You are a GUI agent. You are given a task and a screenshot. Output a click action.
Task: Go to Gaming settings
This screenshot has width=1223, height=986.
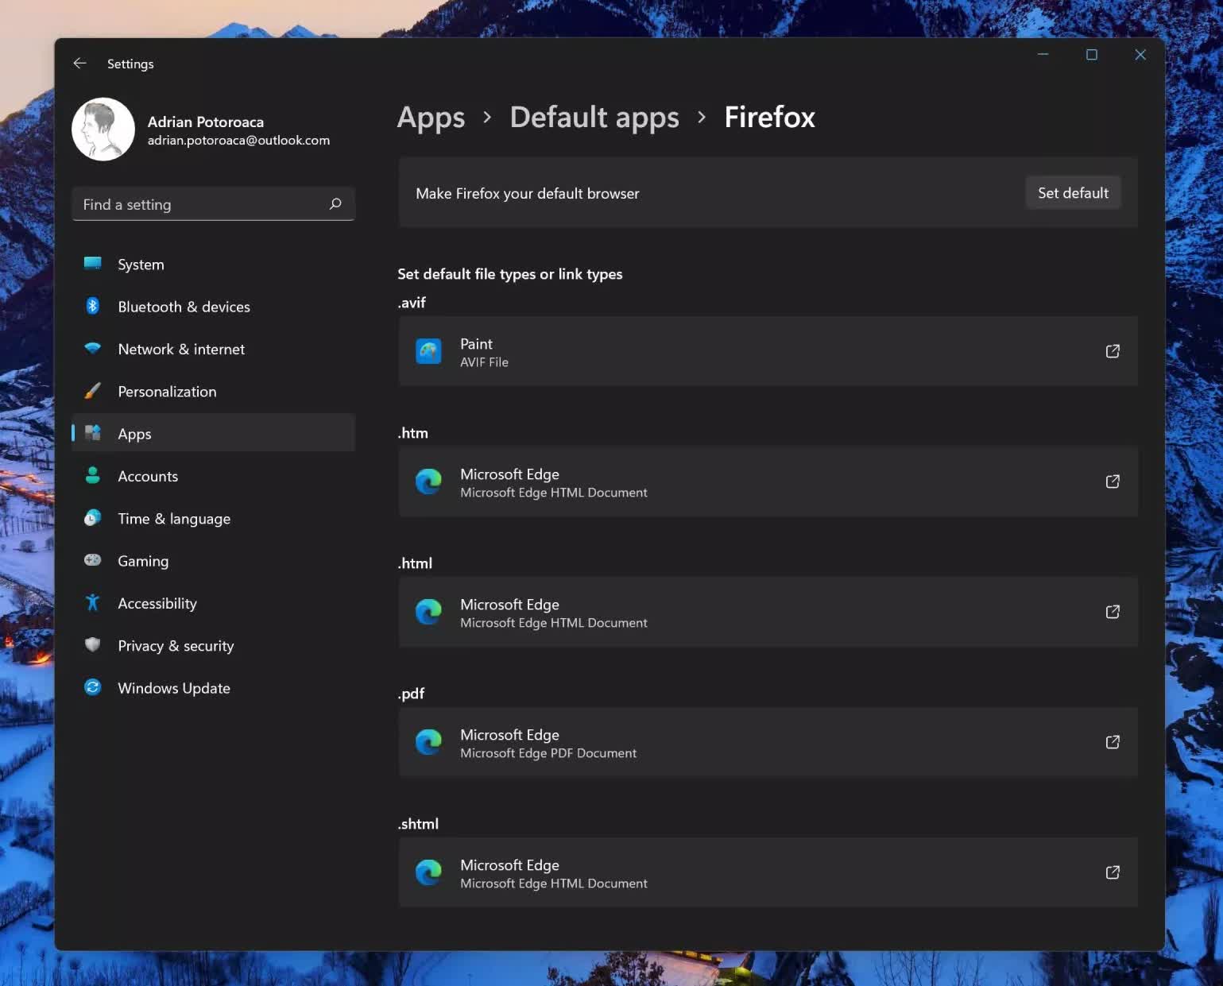(213, 561)
